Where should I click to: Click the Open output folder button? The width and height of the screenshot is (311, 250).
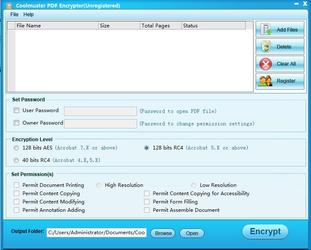[192, 233]
